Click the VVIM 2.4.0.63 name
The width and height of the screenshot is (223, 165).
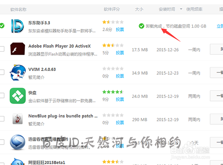(x=42, y=69)
